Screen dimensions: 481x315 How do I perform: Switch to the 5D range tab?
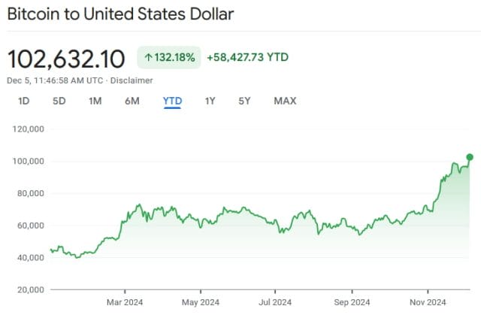59,101
